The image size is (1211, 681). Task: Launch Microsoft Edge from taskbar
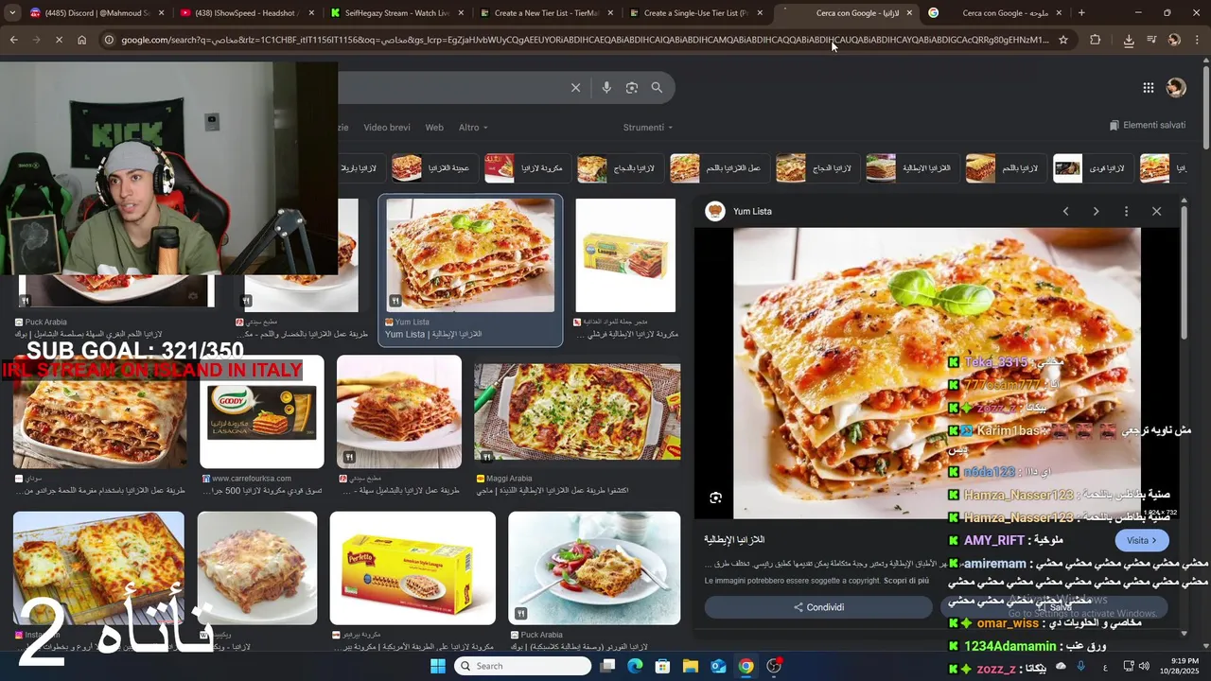[x=635, y=666]
